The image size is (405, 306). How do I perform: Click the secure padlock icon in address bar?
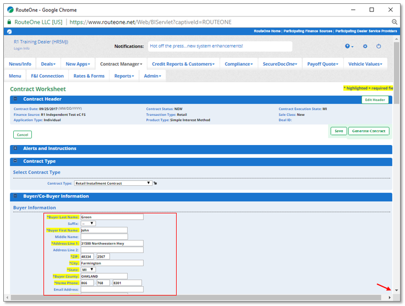pos(9,22)
